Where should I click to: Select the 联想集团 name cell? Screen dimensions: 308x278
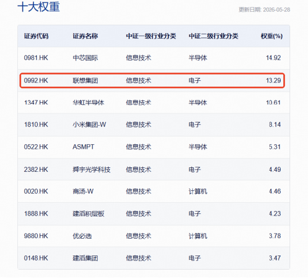tap(85, 80)
